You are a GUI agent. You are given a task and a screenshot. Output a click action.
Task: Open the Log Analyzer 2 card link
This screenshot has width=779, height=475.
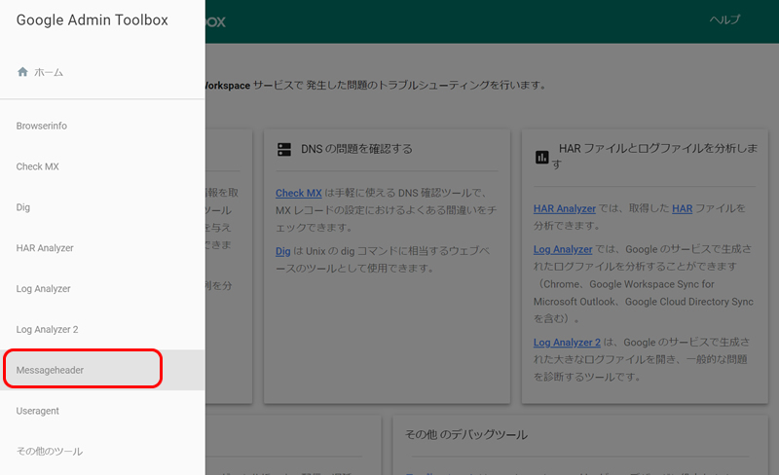(567, 342)
